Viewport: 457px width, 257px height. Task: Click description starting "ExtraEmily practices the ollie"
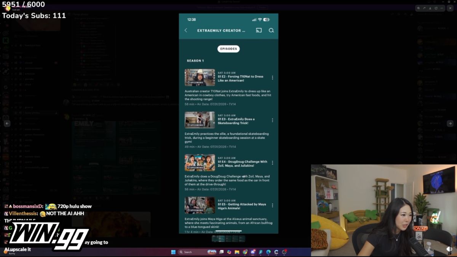(227, 138)
